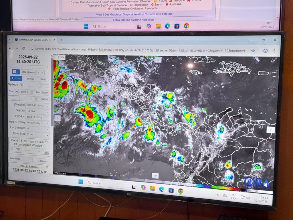Image resolution: width=293 pixels, height=220 pixels.
Task: Bookmark this page with the star icon
Action: pos(253,51)
